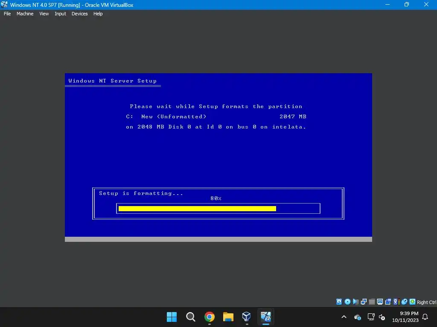Open the Help menu
437x327 pixels.
click(98, 14)
